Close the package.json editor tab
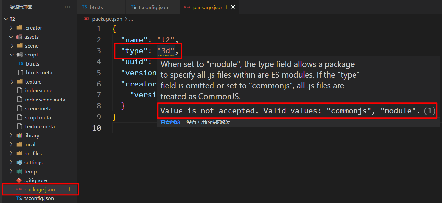Viewport: 442px width, 203px height. pos(233,7)
